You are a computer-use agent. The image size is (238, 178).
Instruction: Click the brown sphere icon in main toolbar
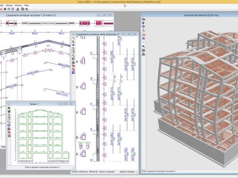coord(5,9)
